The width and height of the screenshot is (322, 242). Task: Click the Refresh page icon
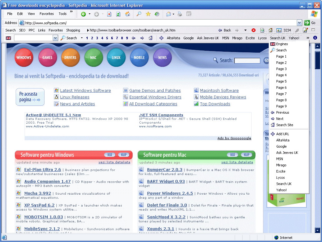[118, 14]
